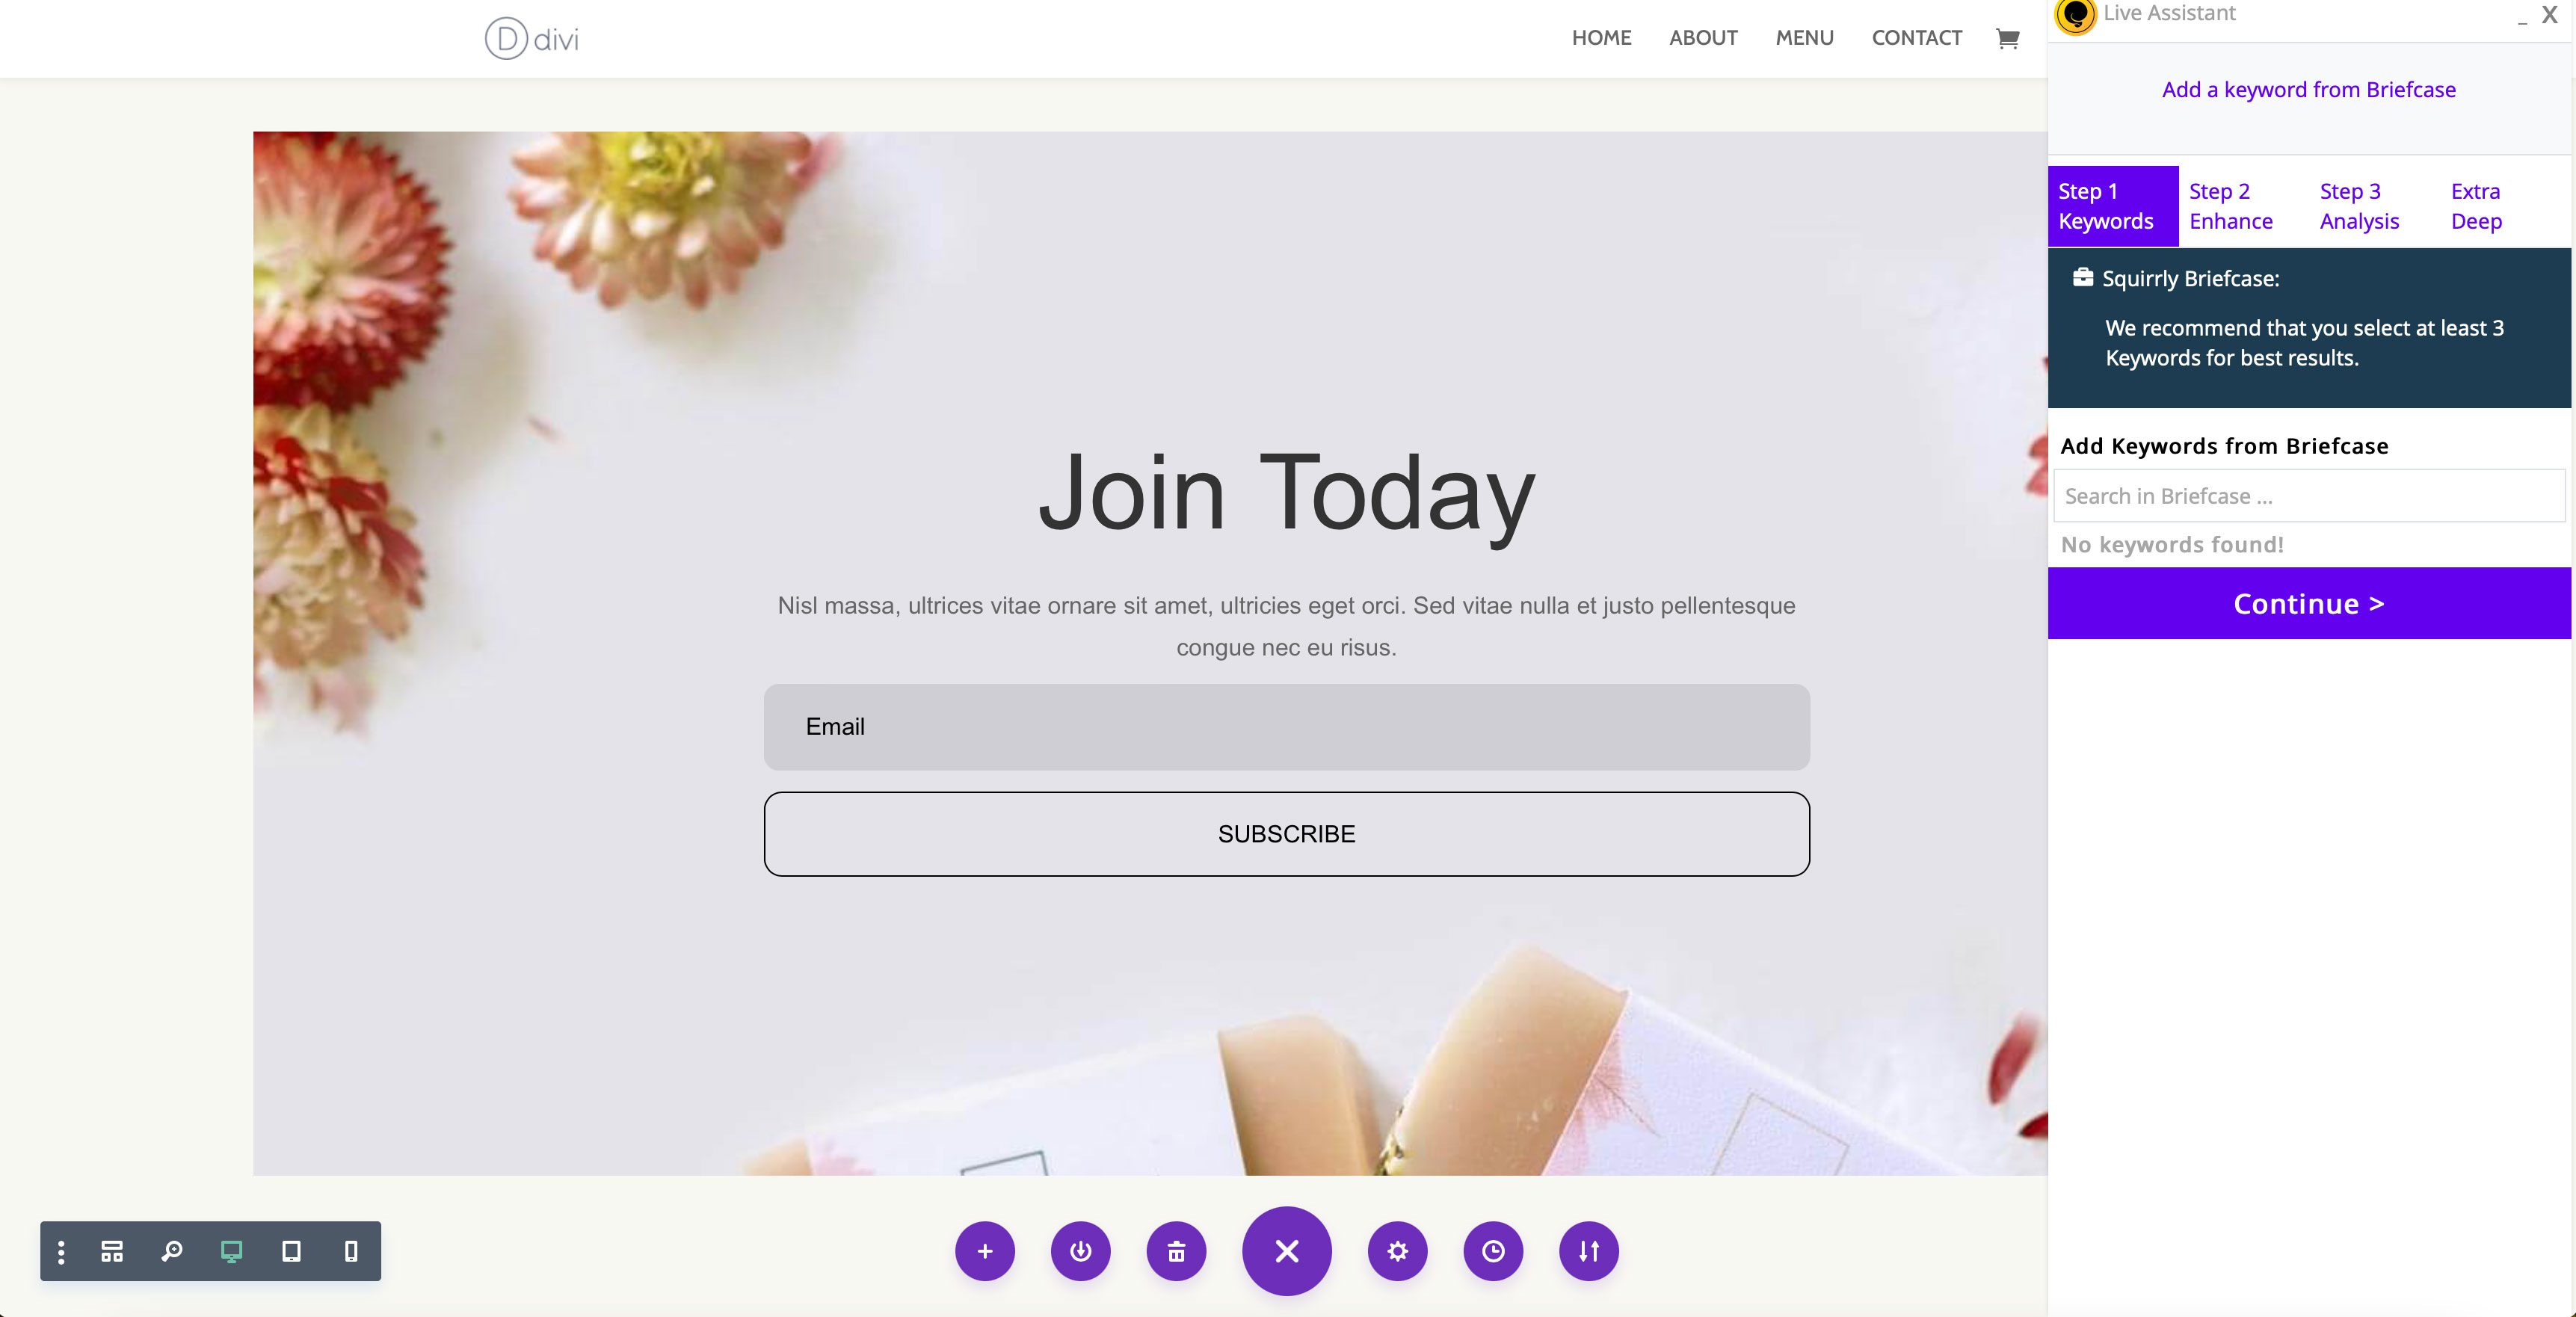Image resolution: width=2576 pixels, height=1317 pixels.
Task: Click the Add Row plus icon
Action: (986, 1251)
